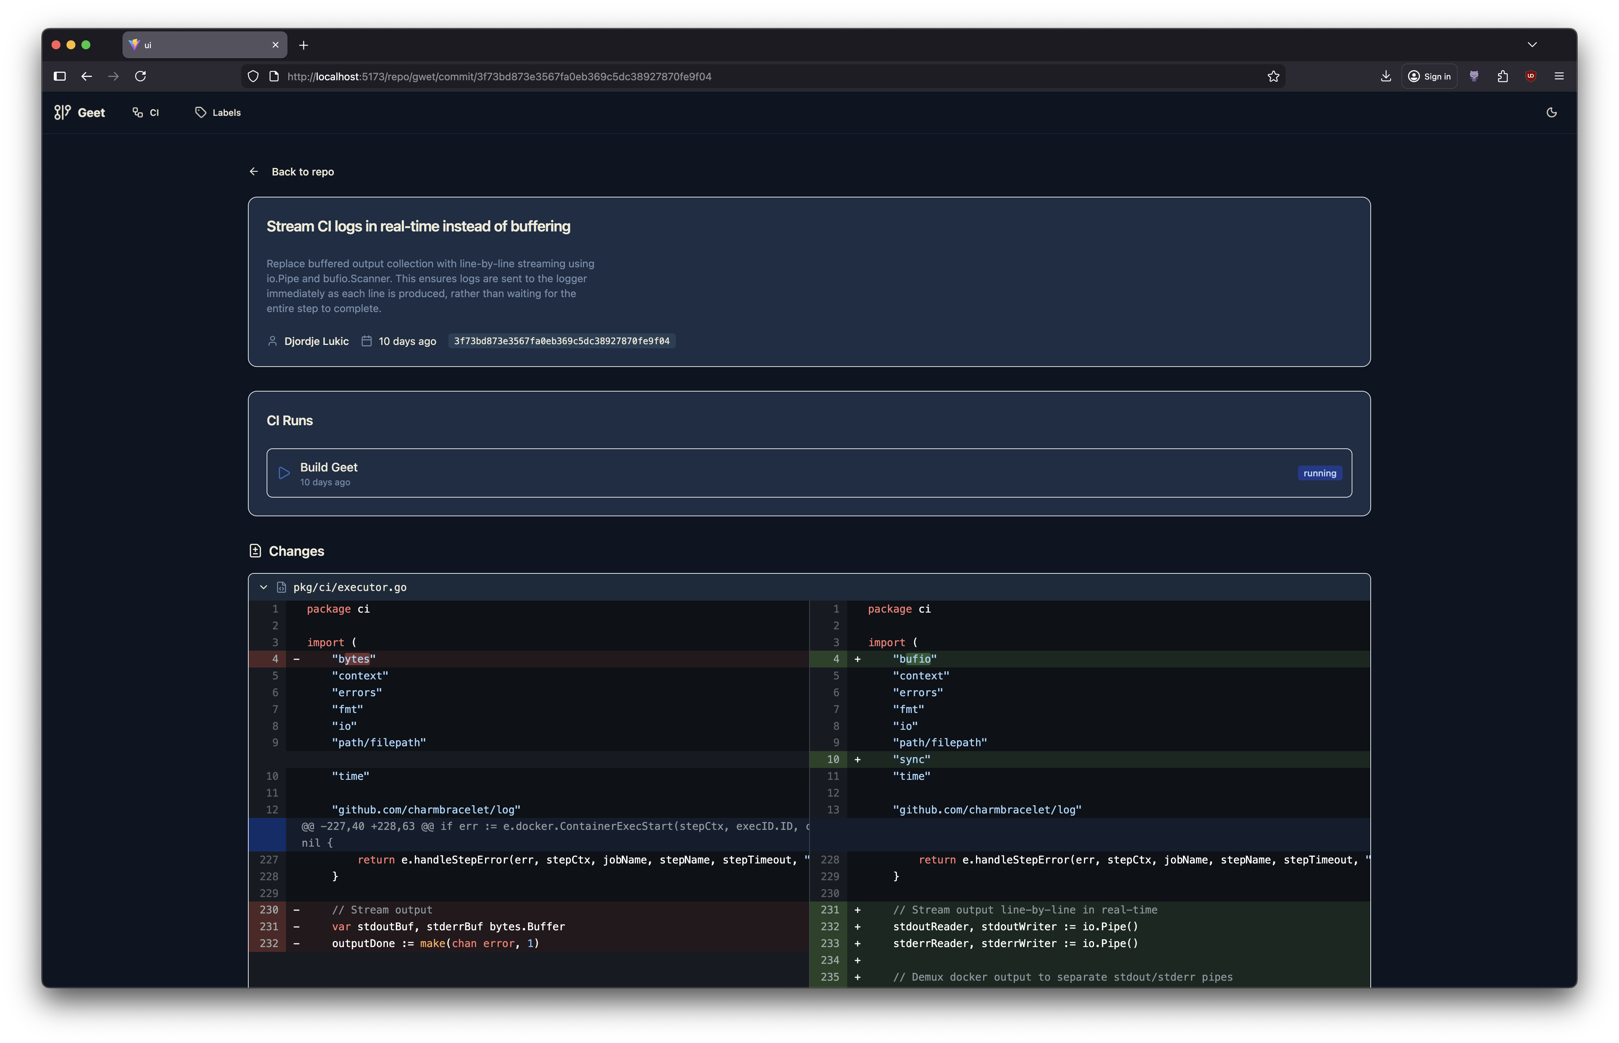This screenshot has width=1619, height=1043.
Task: Open the uBlock Origin extension icon
Action: [x=1530, y=77]
